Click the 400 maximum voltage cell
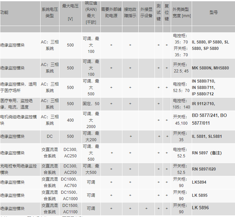 pos(70,120)
